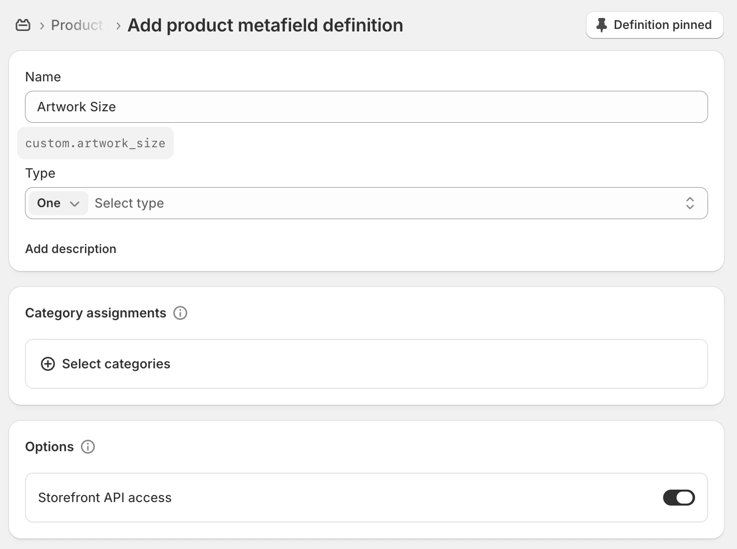The width and height of the screenshot is (737, 549).
Task: Click the plus circle icon beside Select categories
Action: tap(48, 364)
